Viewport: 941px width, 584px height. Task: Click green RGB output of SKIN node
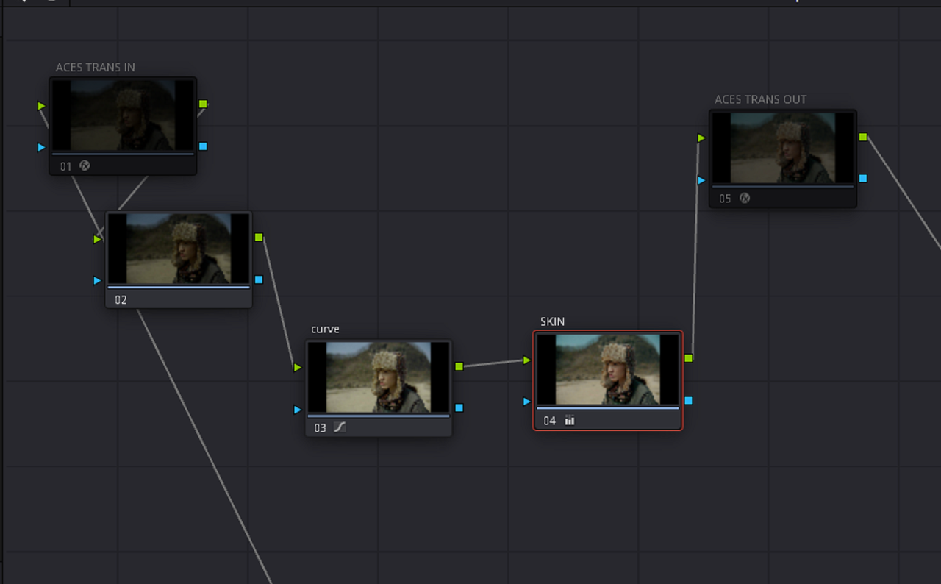pyautogui.click(x=688, y=358)
